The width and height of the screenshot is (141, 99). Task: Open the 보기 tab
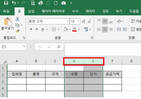(x=119, y=11)
